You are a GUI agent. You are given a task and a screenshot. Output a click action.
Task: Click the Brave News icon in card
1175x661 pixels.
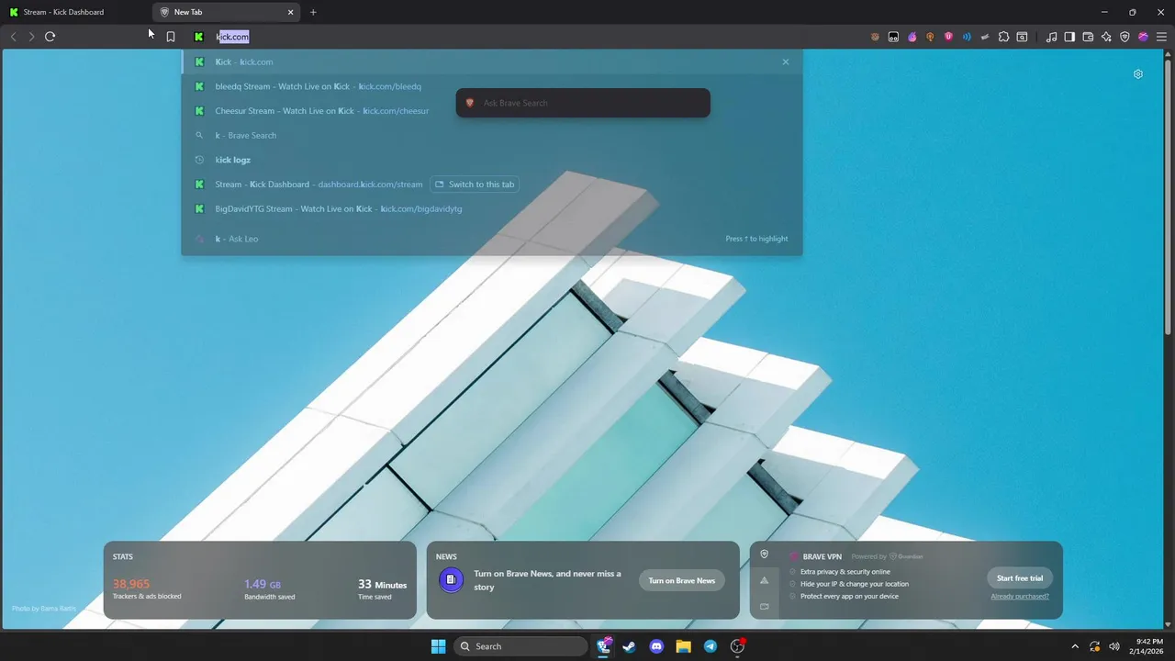451,580
